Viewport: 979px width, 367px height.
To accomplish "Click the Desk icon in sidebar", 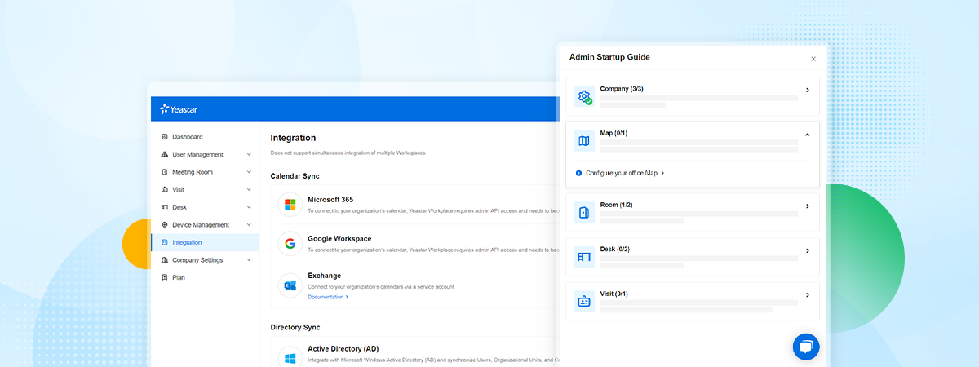I will 165,207.
